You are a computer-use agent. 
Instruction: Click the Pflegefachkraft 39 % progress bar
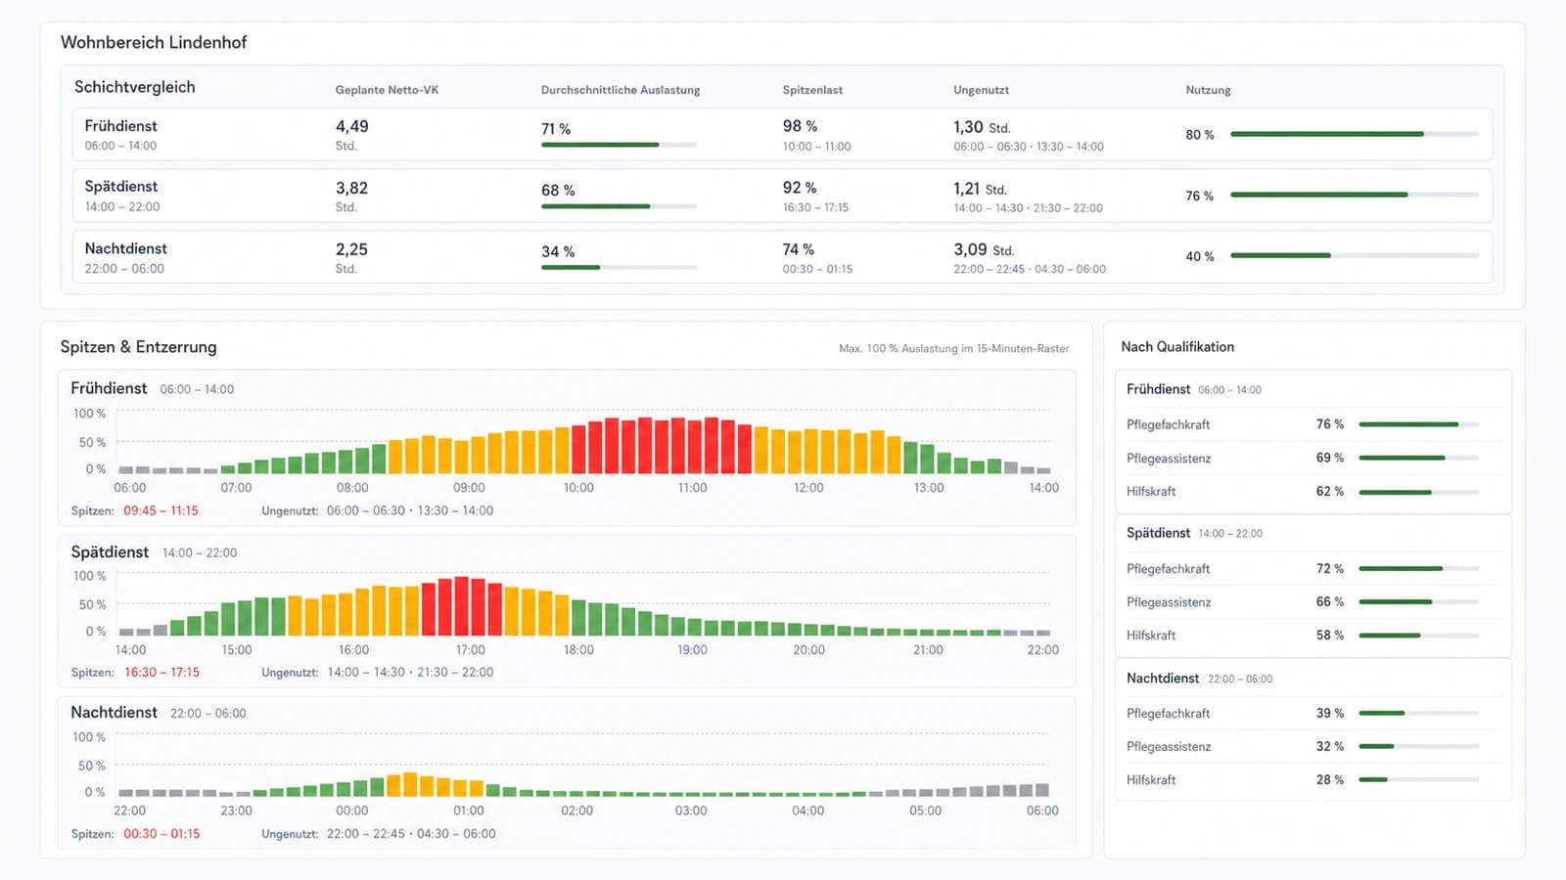(x=1419, y=713)
